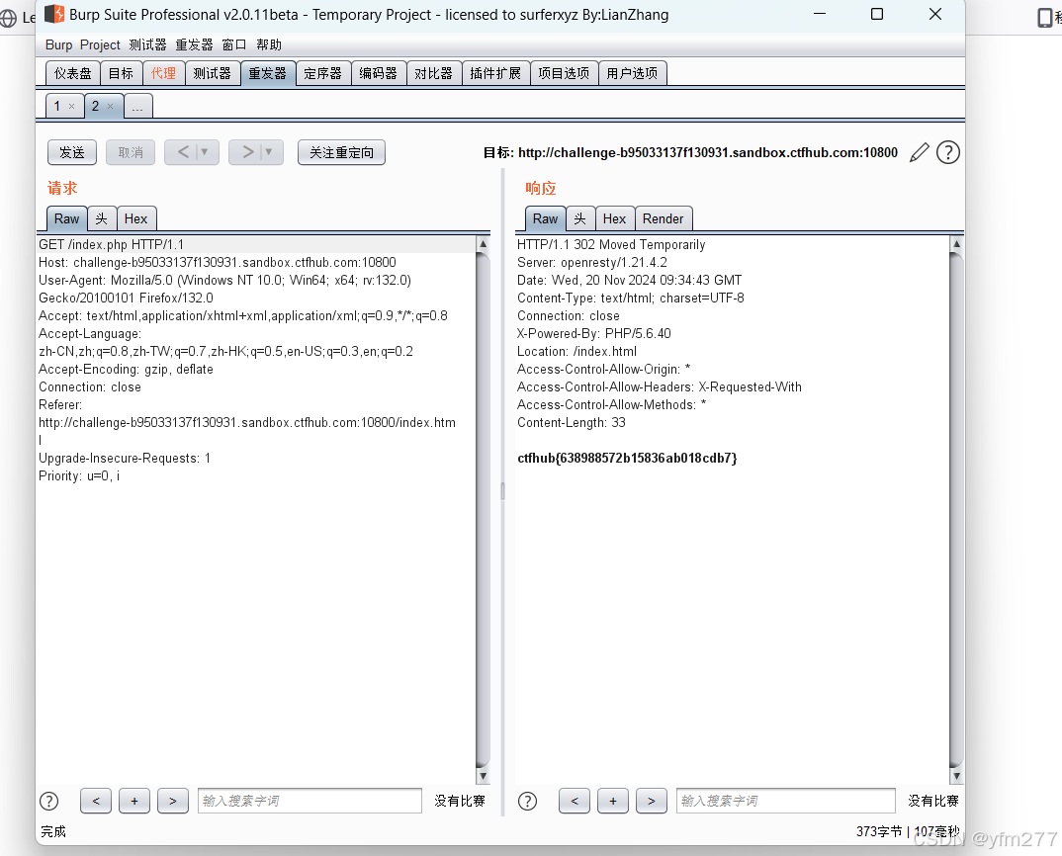This screenshot has height=856, width=1062.
Task: Click the 关注重定向 follow redirect button
Action: coord(341,152)
